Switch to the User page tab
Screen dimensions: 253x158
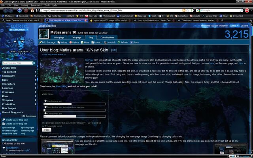click(59, 38)
